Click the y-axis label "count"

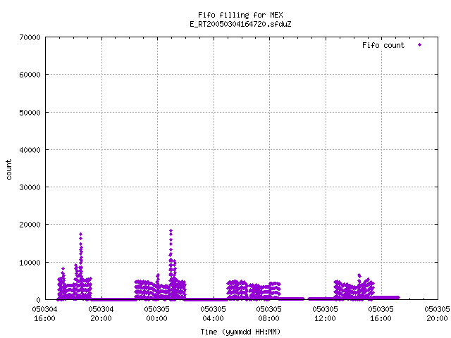point(9,170)
